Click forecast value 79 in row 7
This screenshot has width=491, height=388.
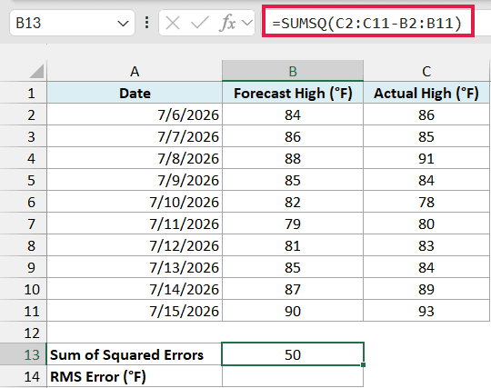point(293,224)
